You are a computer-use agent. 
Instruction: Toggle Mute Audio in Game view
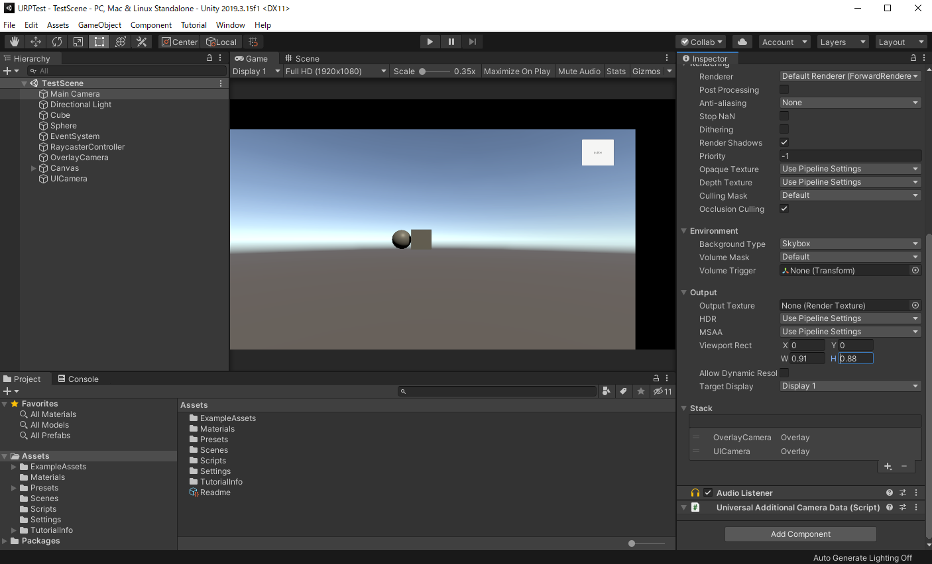click(x=579, y=71)
